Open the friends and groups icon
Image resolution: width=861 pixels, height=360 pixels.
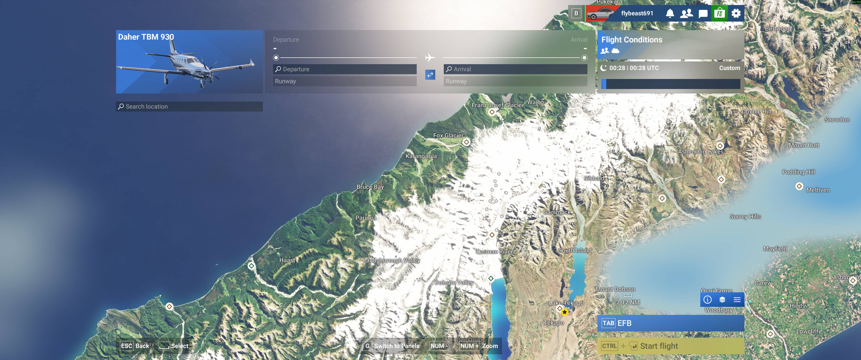pyautogui.click(x=686, y=13)
